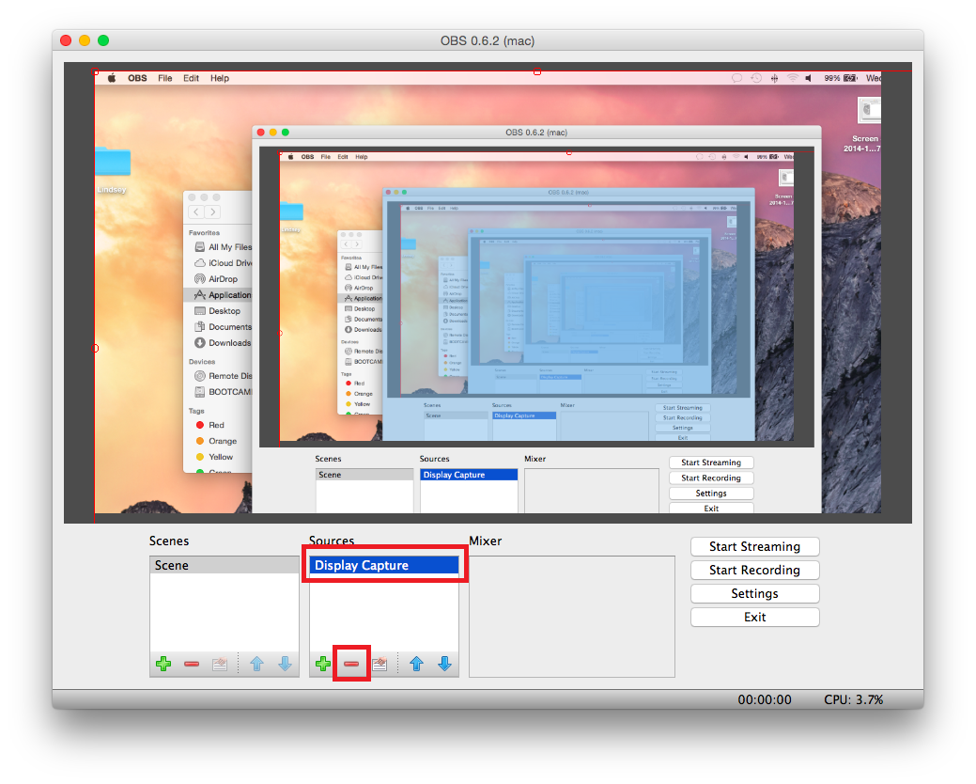Image resolution: width=976 pixels, height=784 pixels.
Task: Select Display Capture in the main Sources list
Action: point(384,565)
